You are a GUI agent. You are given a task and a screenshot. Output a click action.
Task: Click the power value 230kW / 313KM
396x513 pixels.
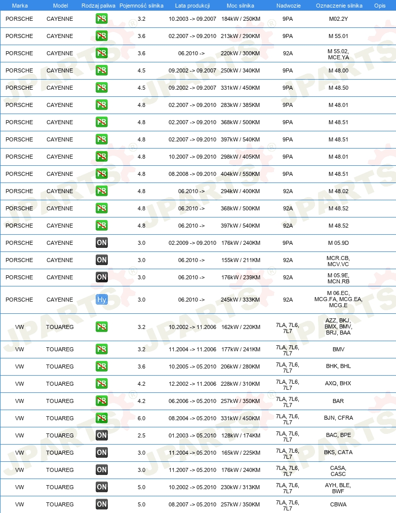[240, 487]
